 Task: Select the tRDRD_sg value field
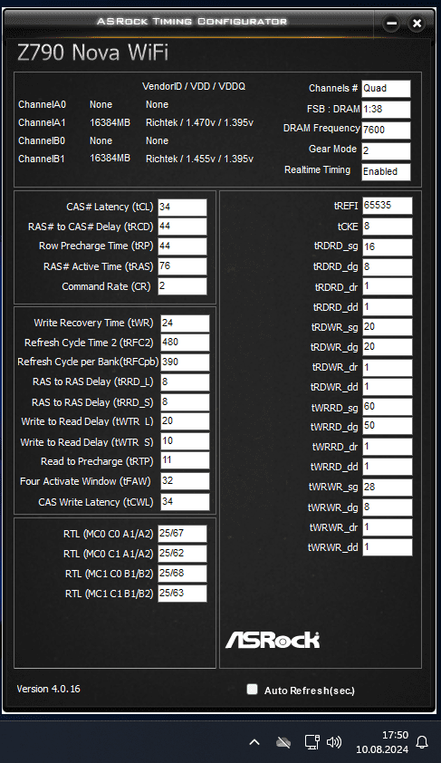coord(388,246)
